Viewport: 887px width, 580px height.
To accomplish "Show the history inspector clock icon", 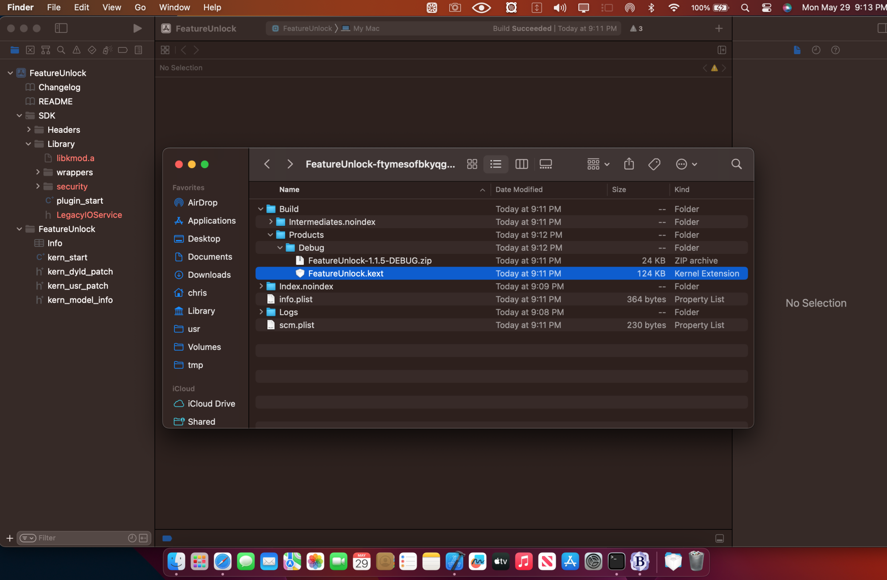I will [x=816, y=50].
